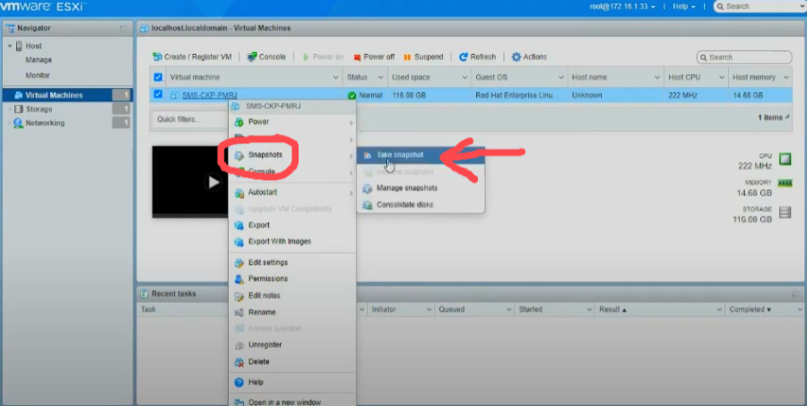The image size is (807, 406).
Task: Open the Actions gear menu
Action: click(x=529, y=56)
